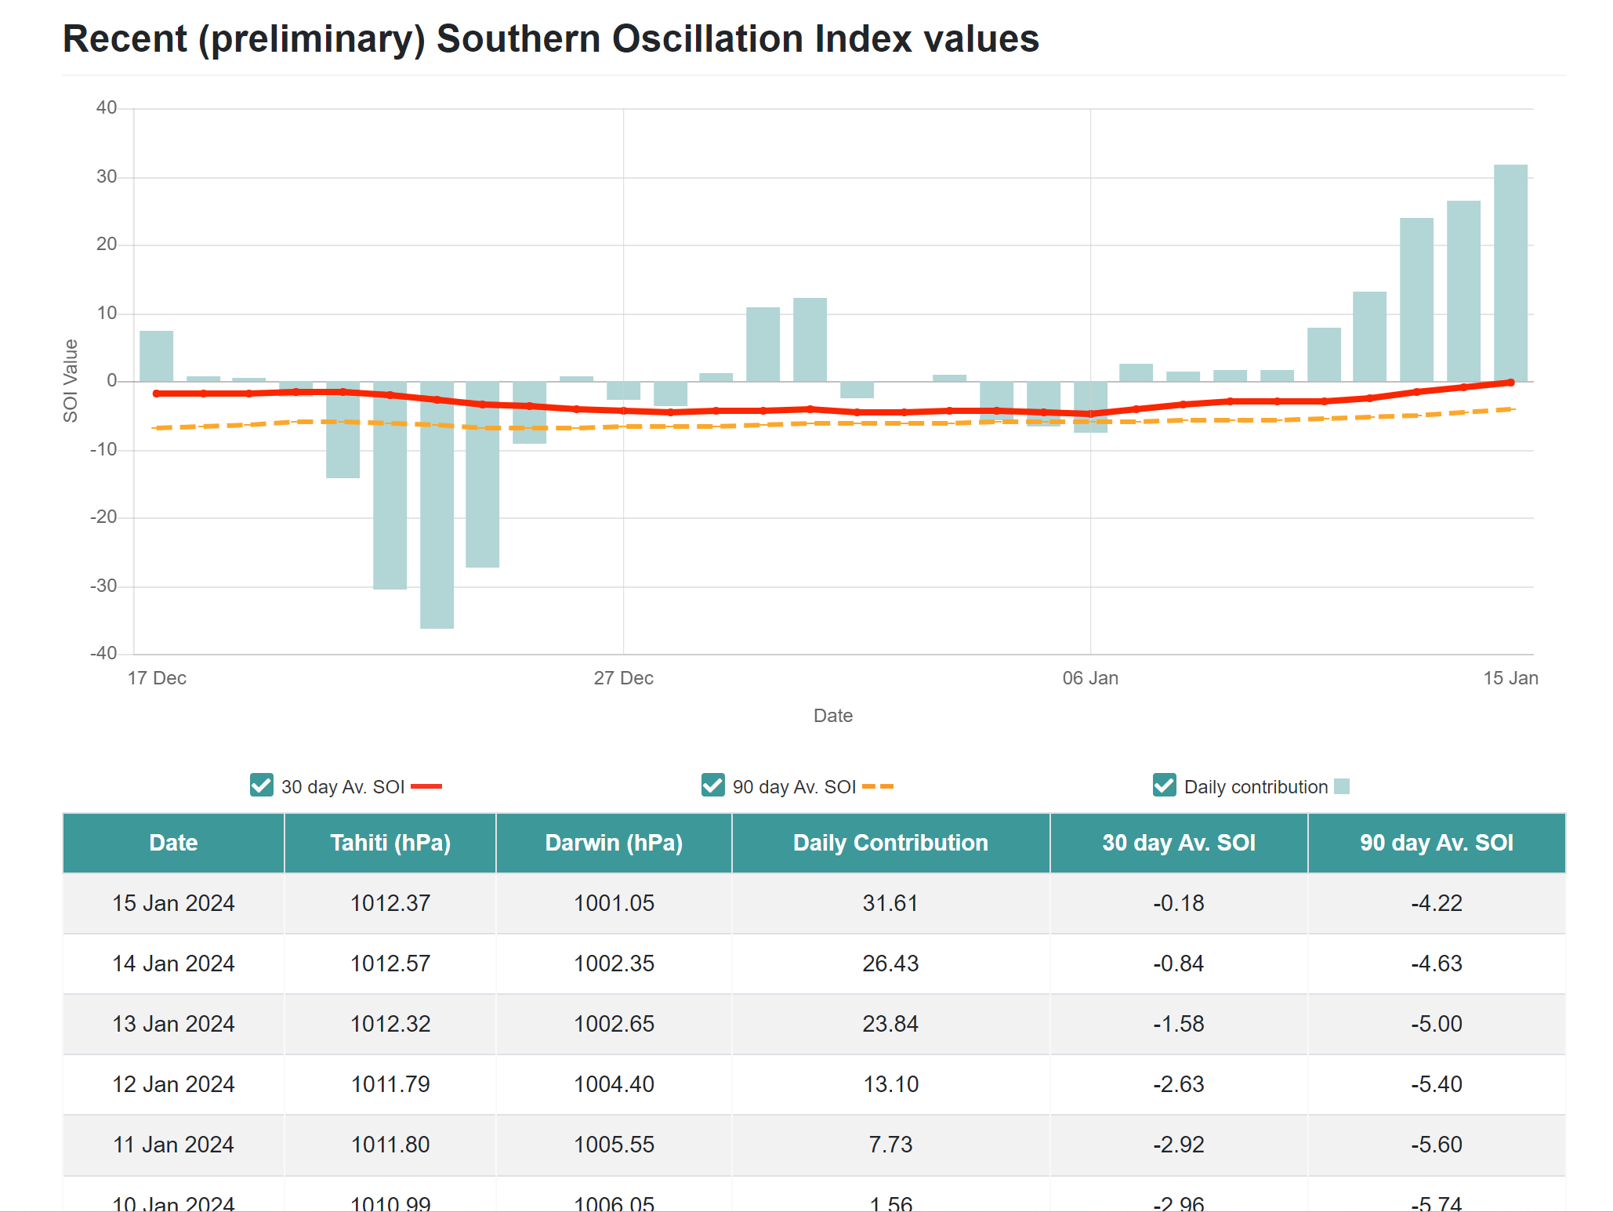
Task: Click Darwin value 1002.65
Action: point(614,1024)
